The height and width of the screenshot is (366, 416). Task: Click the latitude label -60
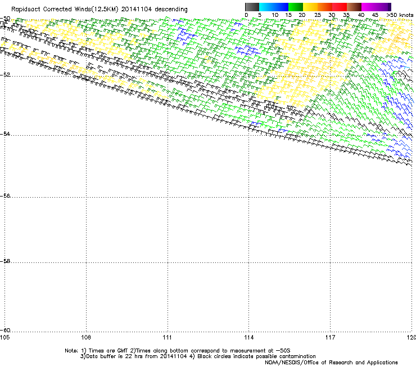[x=5, y=330]
